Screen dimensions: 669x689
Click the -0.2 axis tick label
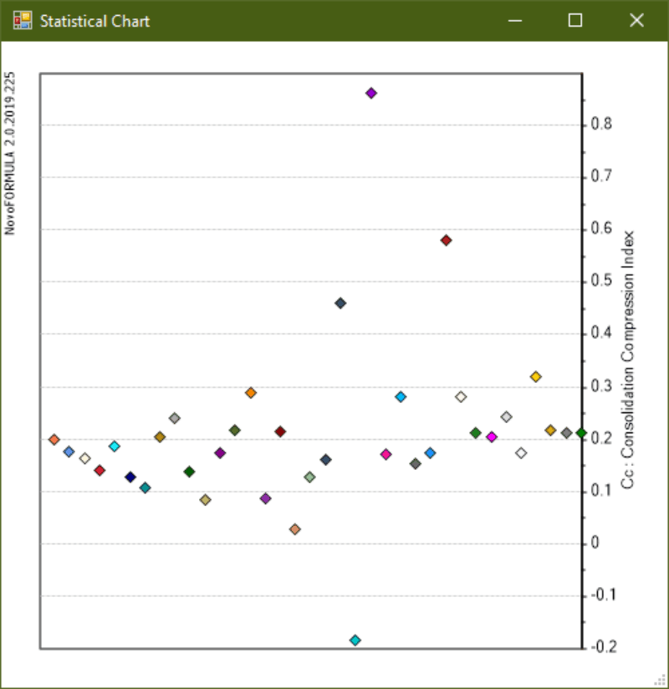click(x=603, y=647)
